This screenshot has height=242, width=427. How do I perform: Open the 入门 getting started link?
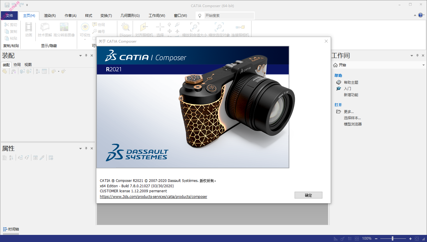pyautogui.click(x=348, y=88)
